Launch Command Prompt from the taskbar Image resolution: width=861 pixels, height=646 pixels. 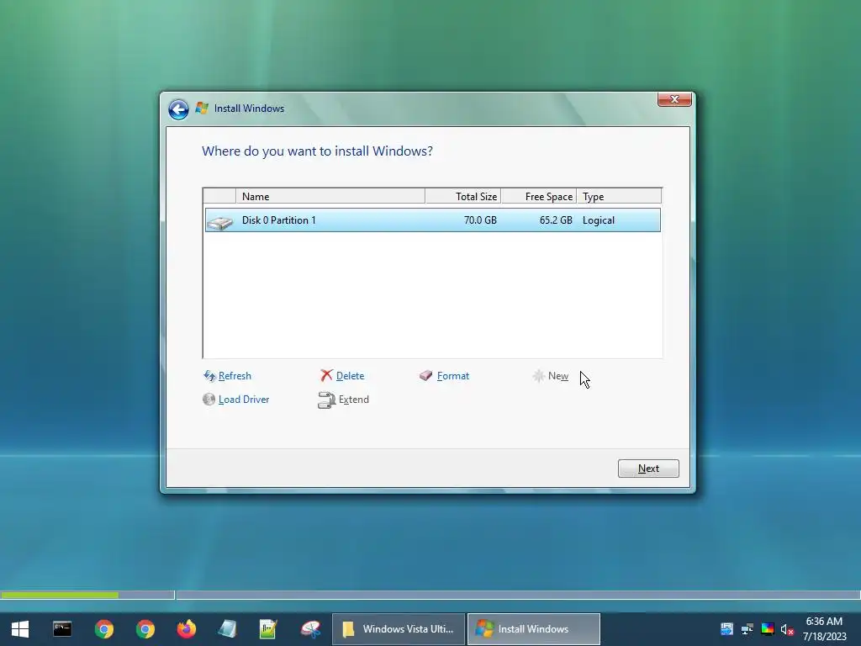tap(62, 629)
